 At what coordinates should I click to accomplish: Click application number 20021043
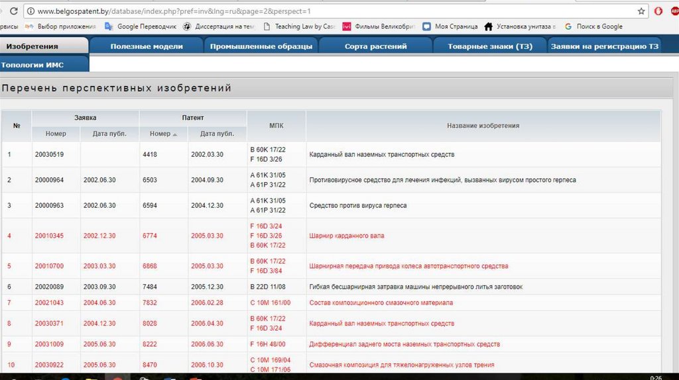(49, 303)
